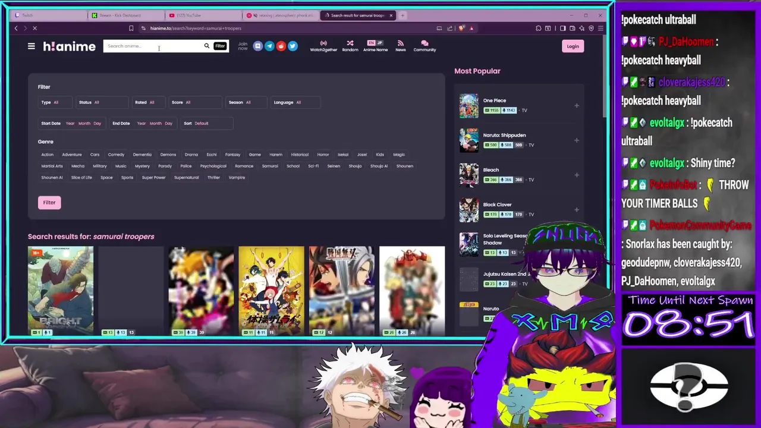Switch to the Twitch browser tab

point(49,15)
